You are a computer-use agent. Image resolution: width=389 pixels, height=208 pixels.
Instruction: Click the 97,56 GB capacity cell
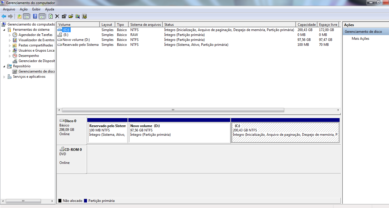[304, 40]
